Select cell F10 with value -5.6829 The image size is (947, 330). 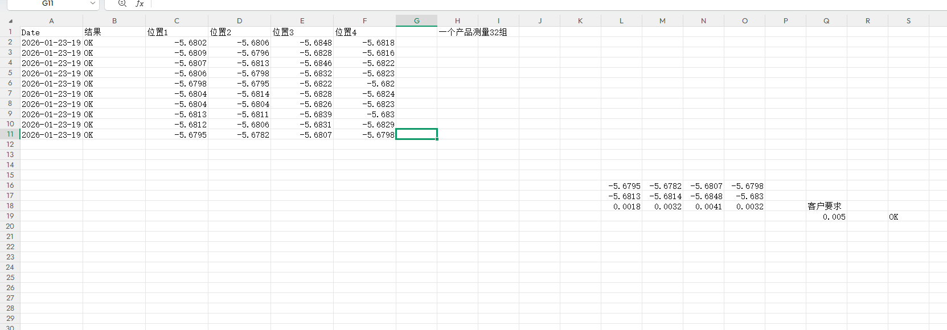click(364, 125)
